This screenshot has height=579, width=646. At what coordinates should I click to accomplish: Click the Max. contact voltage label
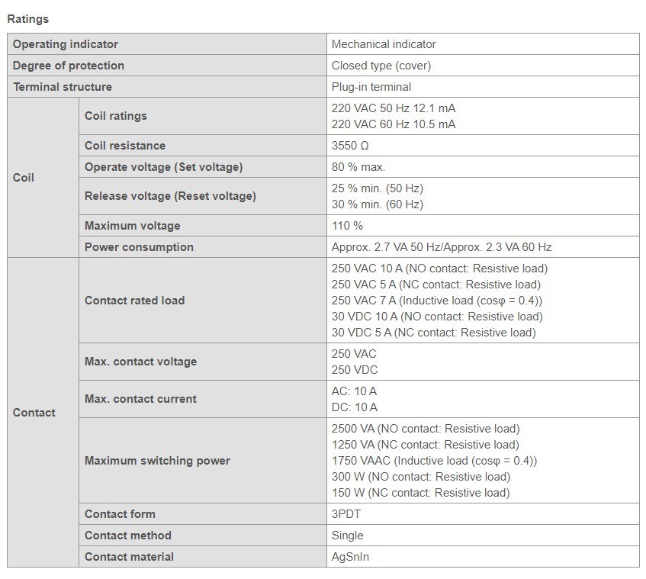click(140, 362)
